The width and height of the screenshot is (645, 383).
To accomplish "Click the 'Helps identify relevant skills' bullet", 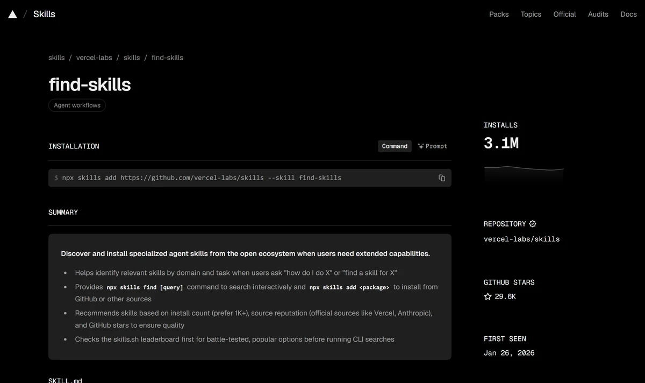I will coord(236,273).
